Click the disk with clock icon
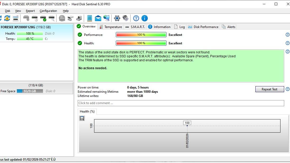Screen dimensions: 290x163 tap(35, 18)
